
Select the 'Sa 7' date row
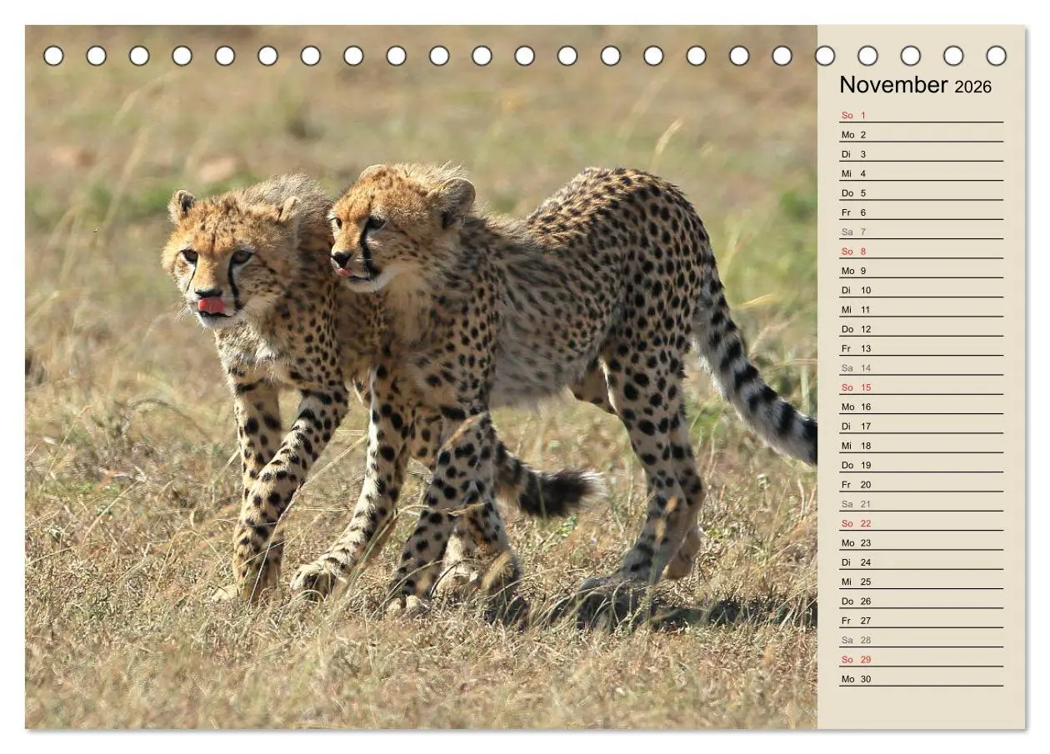(x=921, y=232)
